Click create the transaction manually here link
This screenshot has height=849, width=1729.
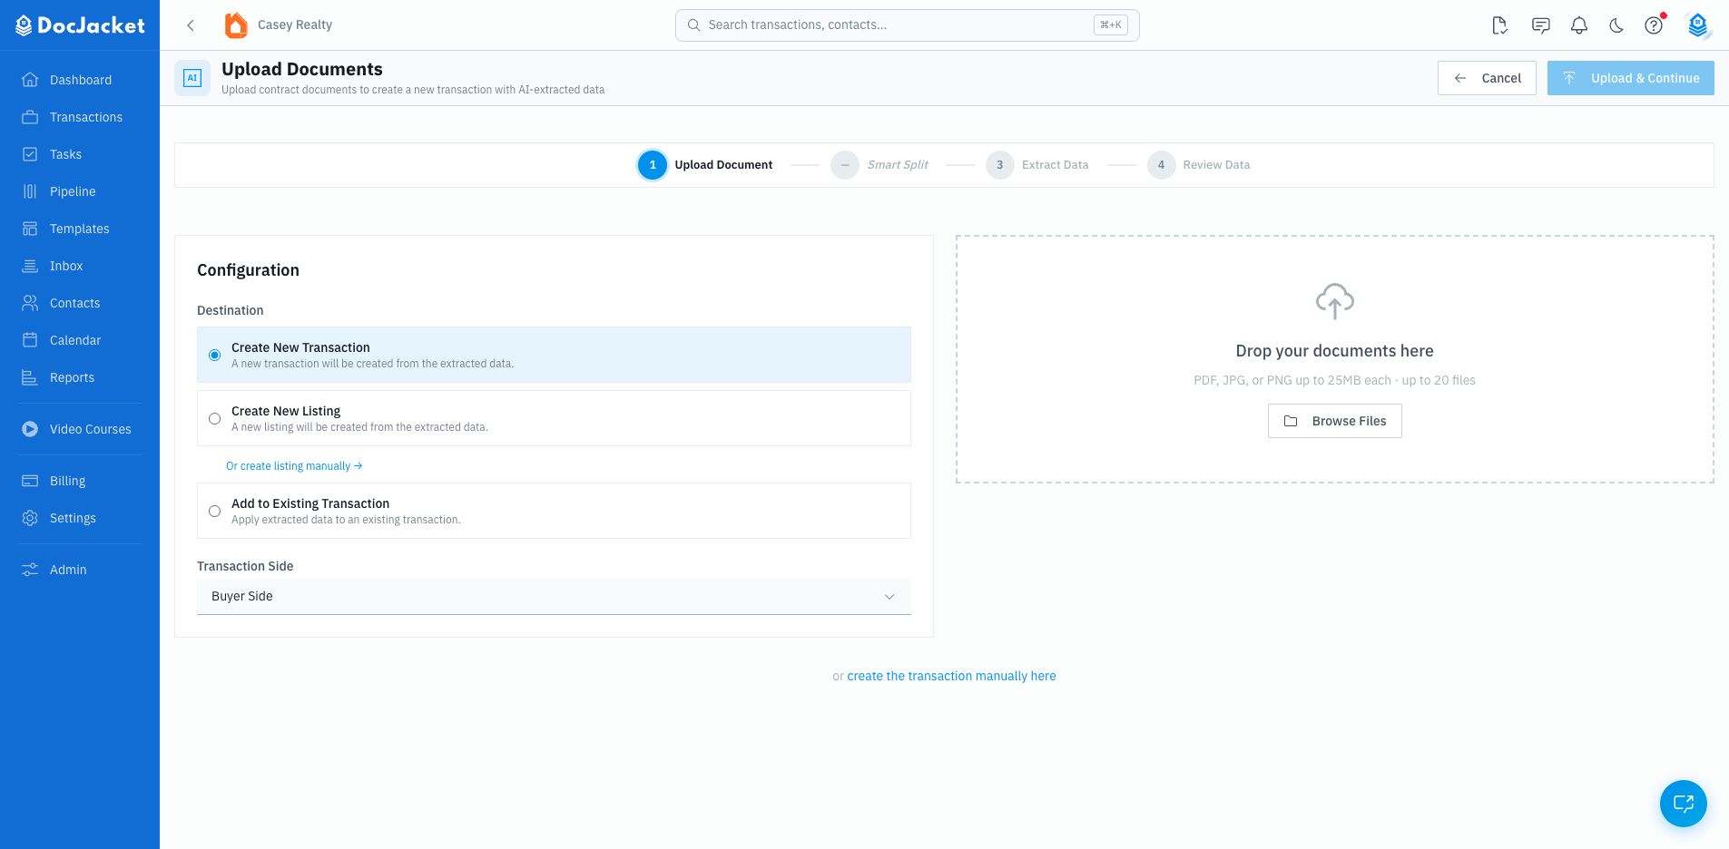(951, 676)
